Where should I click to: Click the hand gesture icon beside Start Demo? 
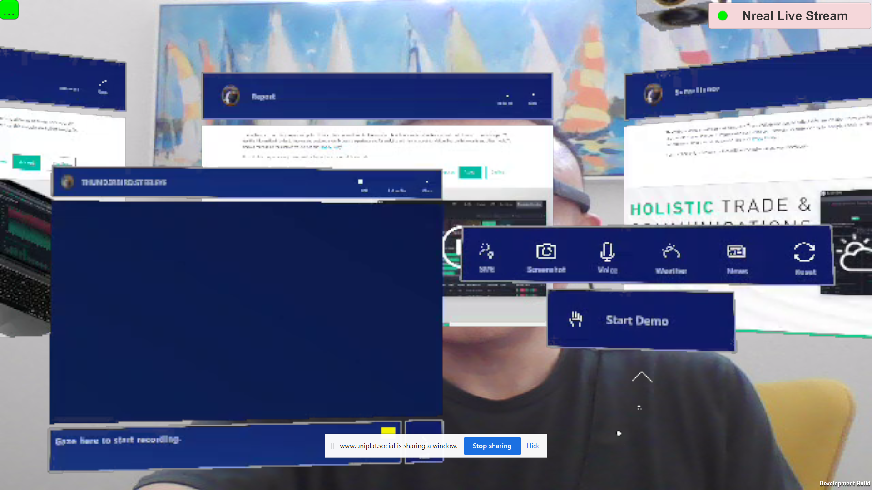576,319
